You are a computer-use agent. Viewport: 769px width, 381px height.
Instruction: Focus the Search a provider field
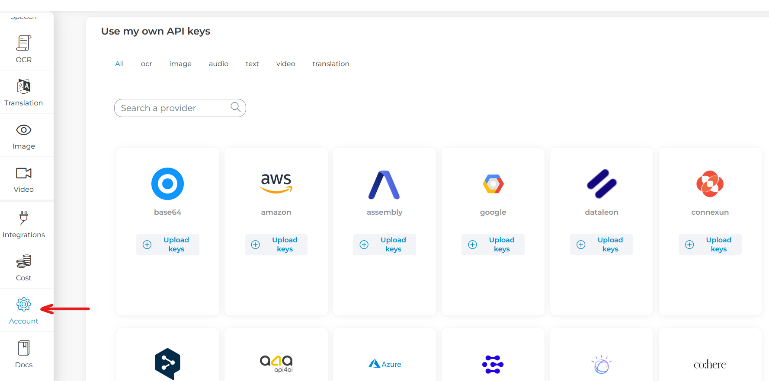point(180,108)
